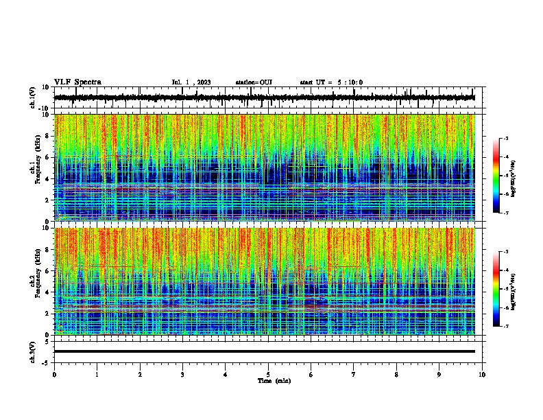The height and width of the screenshot is (420, 543).
Task: Click time axis tick label "6"
Action: [311, 375]
